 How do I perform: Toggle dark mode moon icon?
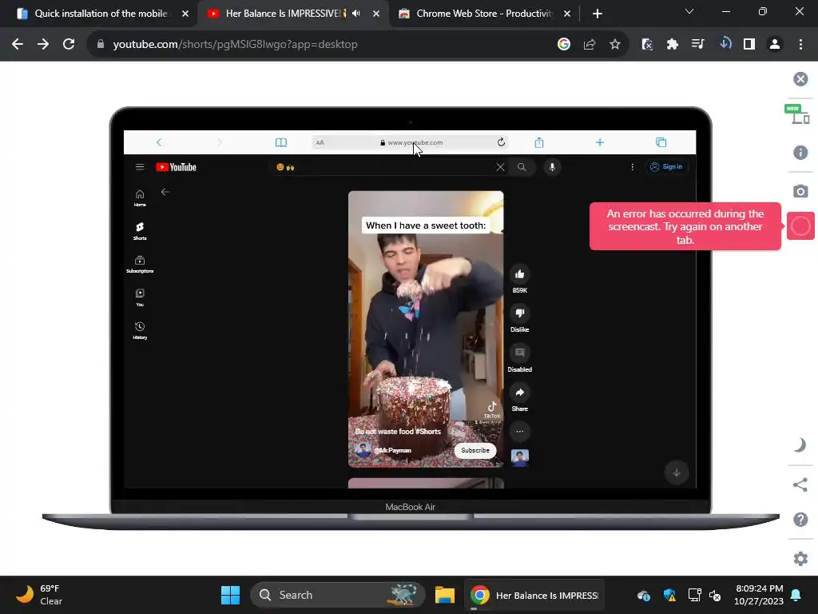(800, 445)
